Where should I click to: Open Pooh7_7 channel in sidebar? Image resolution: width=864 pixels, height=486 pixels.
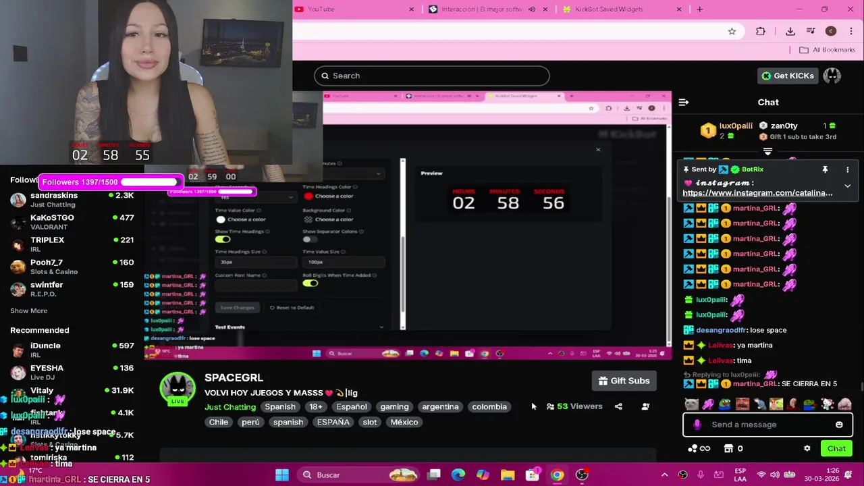(x=72, y=267)
